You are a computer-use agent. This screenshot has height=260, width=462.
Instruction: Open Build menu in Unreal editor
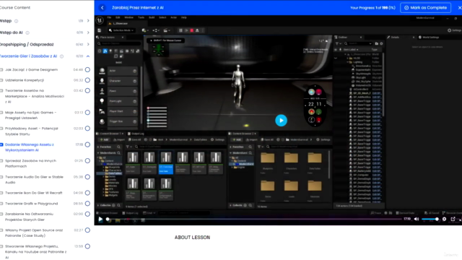point(152,17)
